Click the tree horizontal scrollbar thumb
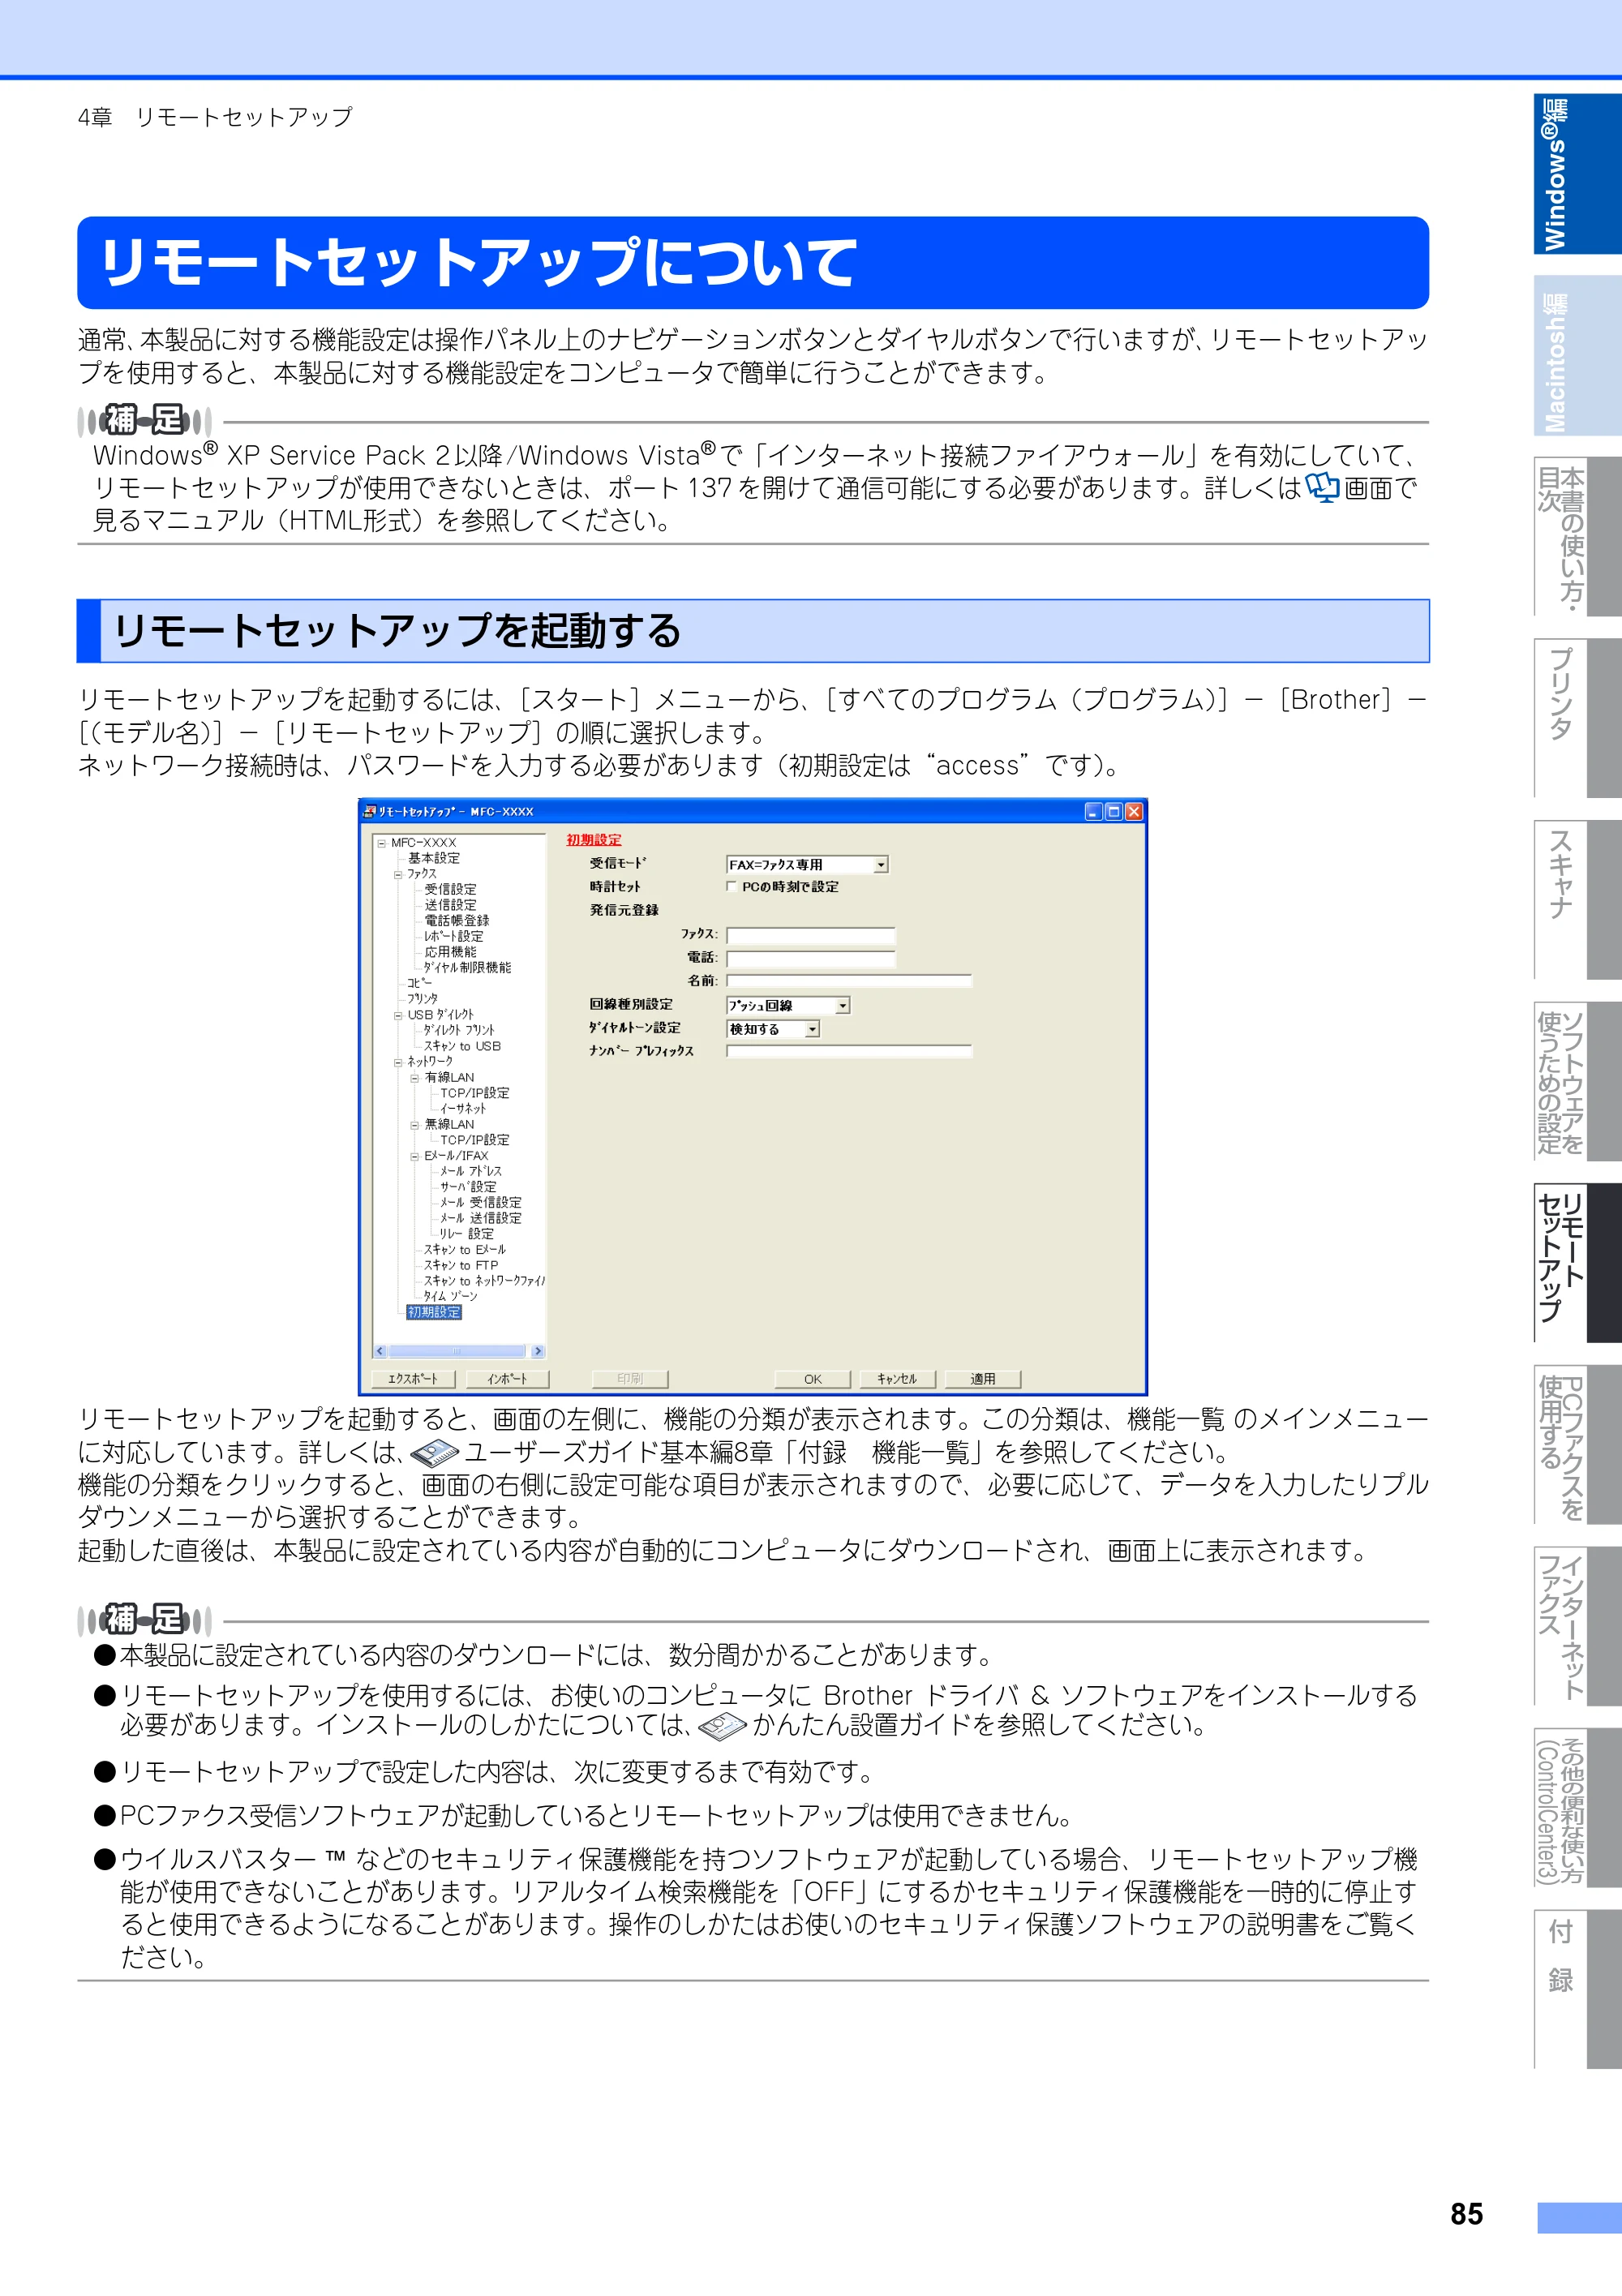1622x2296 pixels. pos(456,1351)
